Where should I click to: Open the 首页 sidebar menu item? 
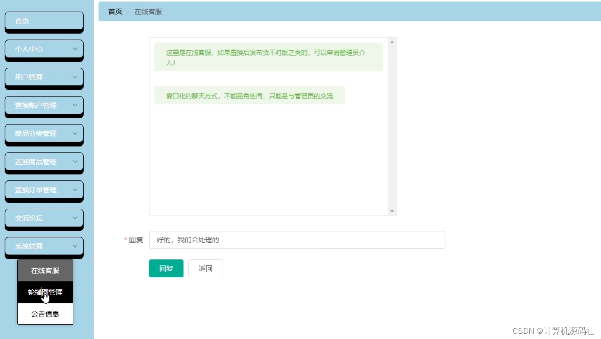point(44,21)
